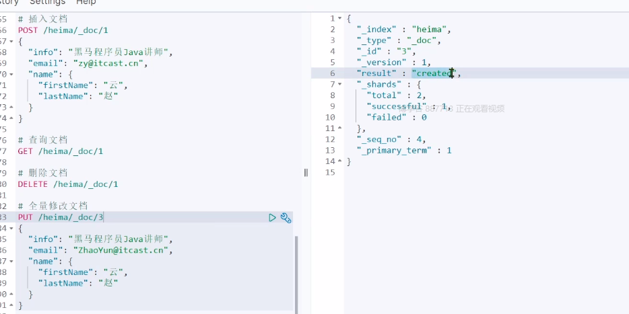
Task: Collapse the name object in the POST request
Action: coord(11,75)
